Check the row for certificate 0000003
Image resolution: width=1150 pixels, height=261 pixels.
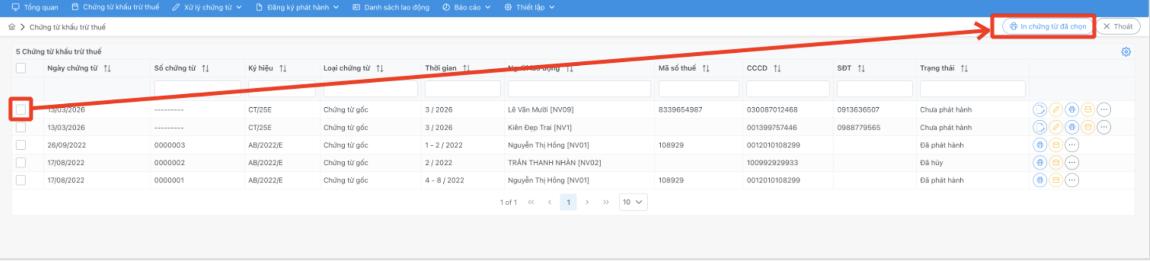click(21, 145)
